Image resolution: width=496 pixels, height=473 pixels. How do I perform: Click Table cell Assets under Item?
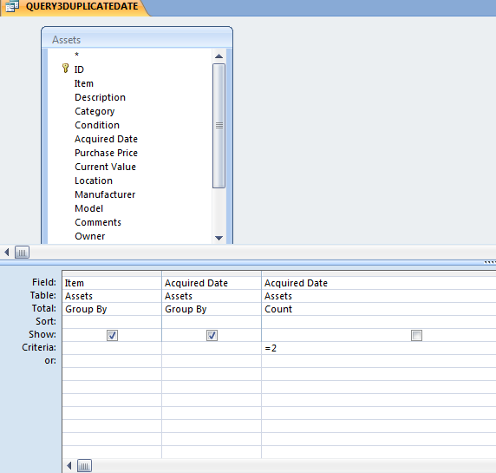click(112, 296)
